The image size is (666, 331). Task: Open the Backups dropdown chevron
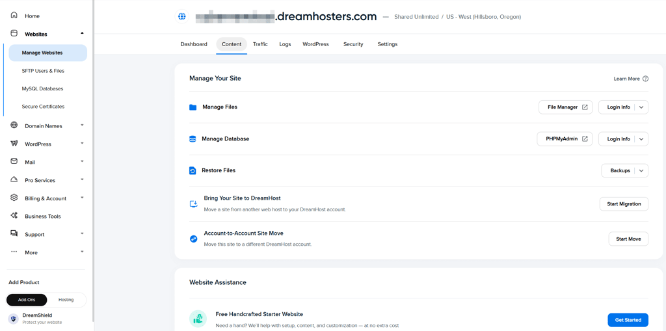[641, 170]
